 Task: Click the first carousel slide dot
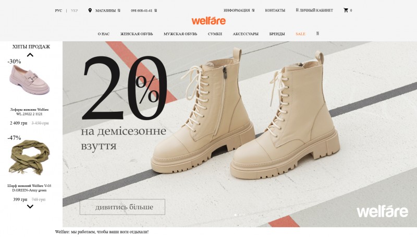[x=236, y=215]
